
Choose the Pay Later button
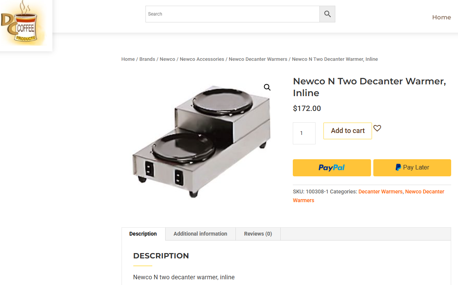point(412,168)
